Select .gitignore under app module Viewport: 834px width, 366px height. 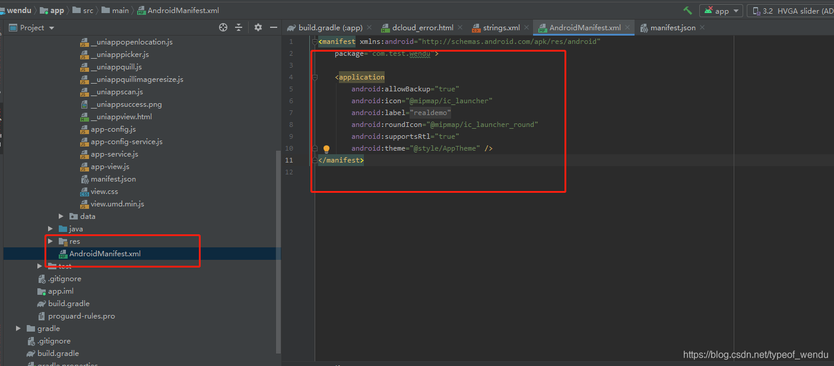[64, 279]
